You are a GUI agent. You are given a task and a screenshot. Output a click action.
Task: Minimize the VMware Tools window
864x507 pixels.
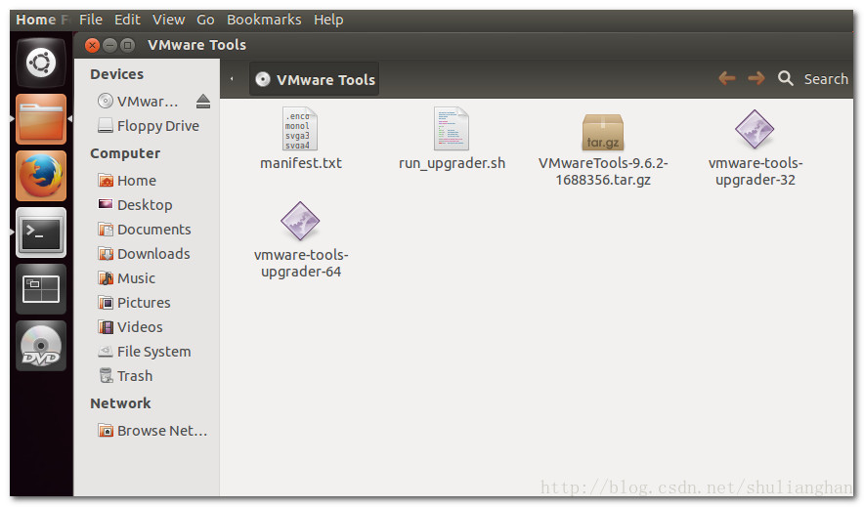click(109, 45)
